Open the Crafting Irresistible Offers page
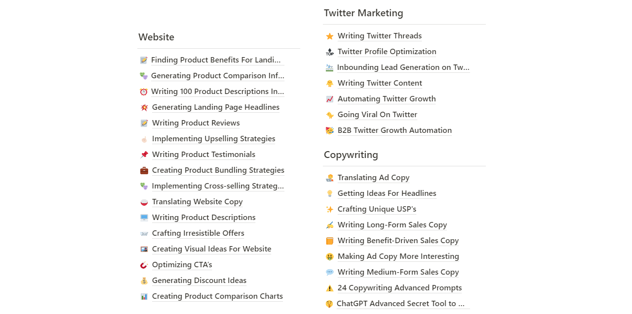 (x=198, y=233)
